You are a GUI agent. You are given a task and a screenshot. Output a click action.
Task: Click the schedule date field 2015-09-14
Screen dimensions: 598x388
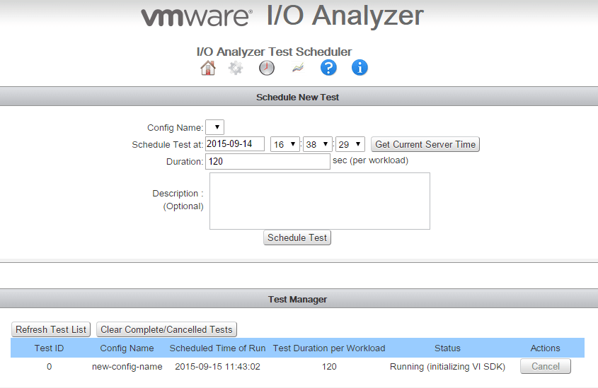235,144
